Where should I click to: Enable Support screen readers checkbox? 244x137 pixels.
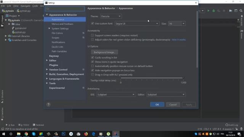click(92, 35)
